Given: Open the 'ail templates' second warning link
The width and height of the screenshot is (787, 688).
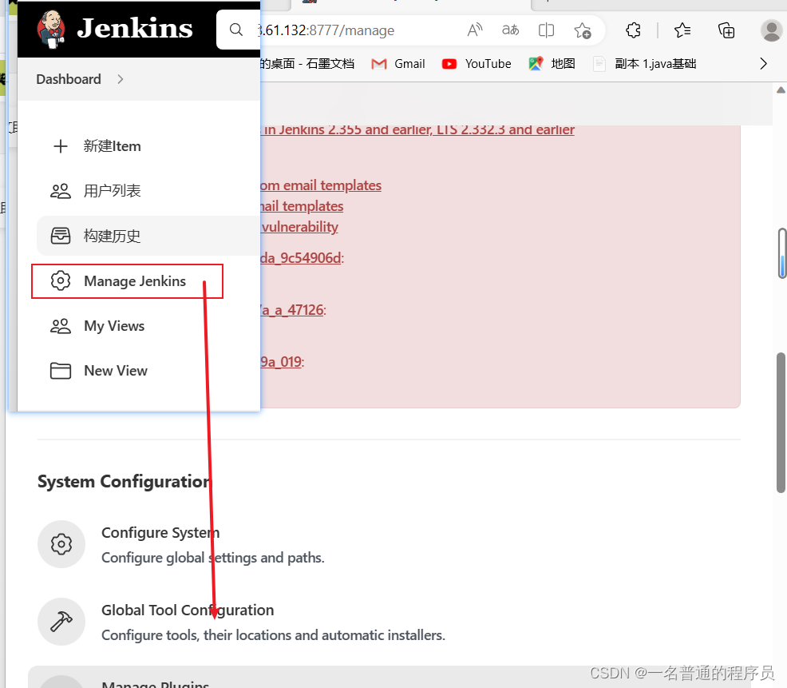Looking at the screenshot, I should (302, 206).
